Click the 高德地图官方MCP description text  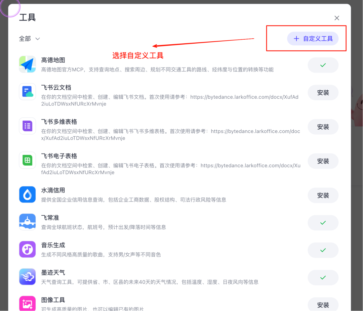157,70
